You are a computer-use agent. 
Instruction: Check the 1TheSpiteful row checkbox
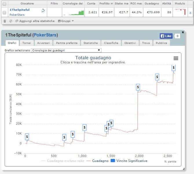[x=4, y=12]
